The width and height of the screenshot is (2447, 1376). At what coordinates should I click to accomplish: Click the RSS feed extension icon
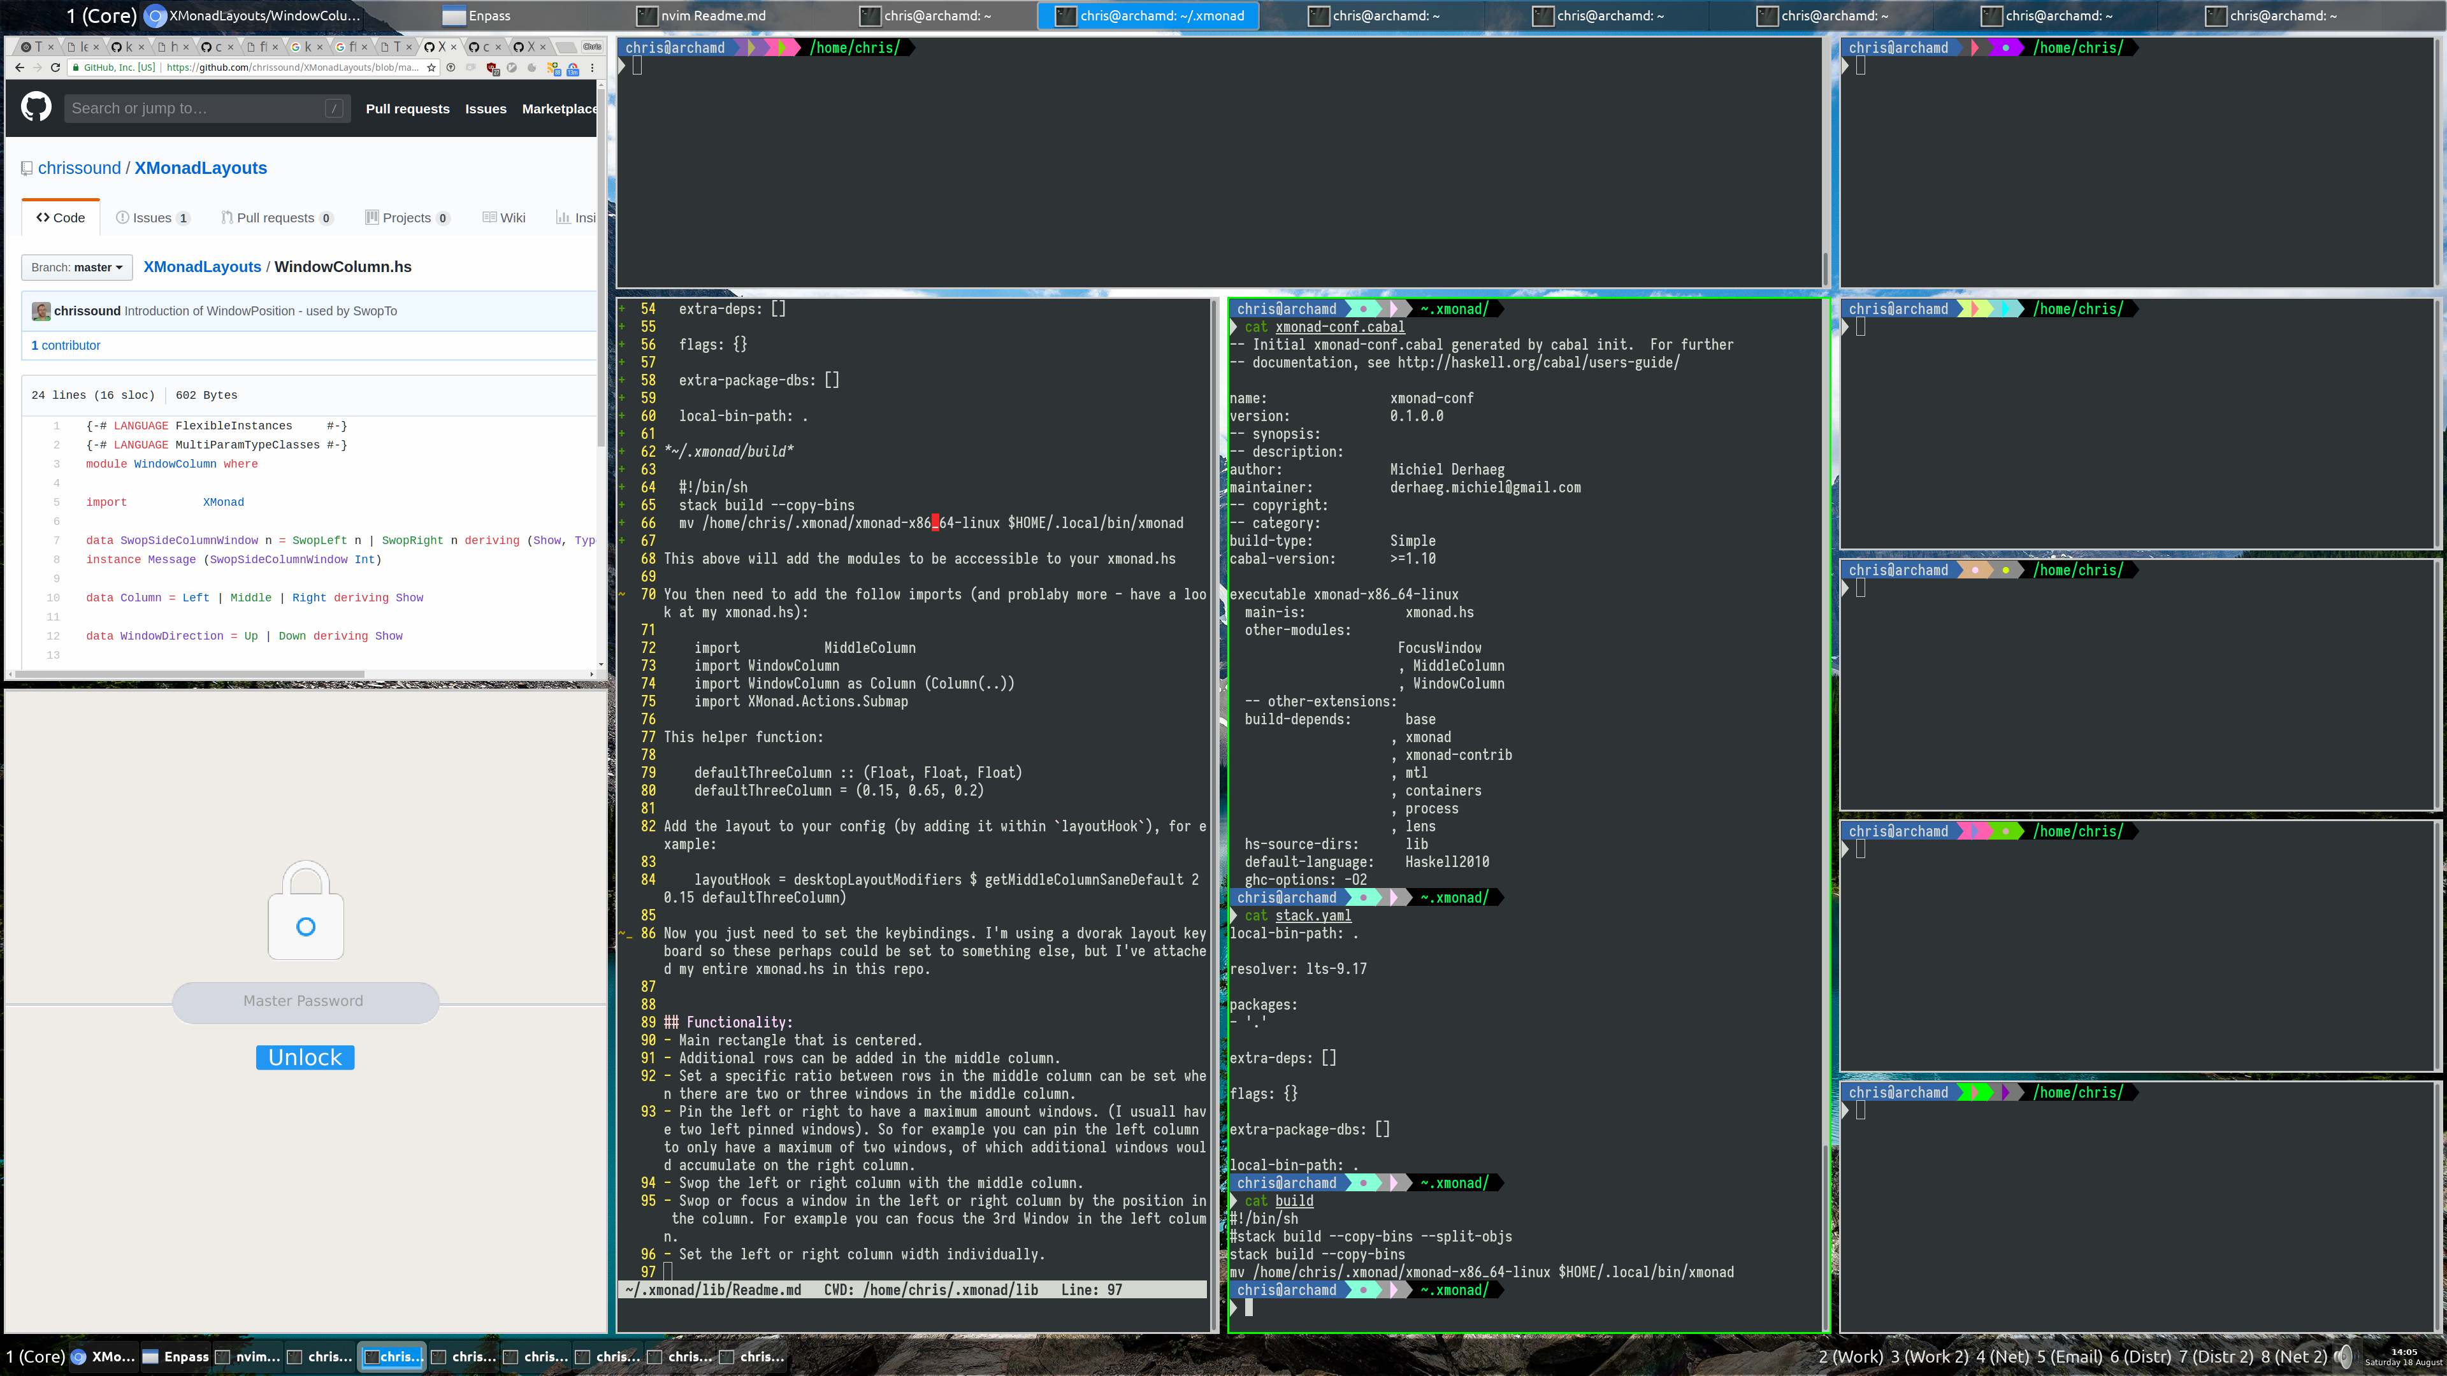tap(552, 68)
